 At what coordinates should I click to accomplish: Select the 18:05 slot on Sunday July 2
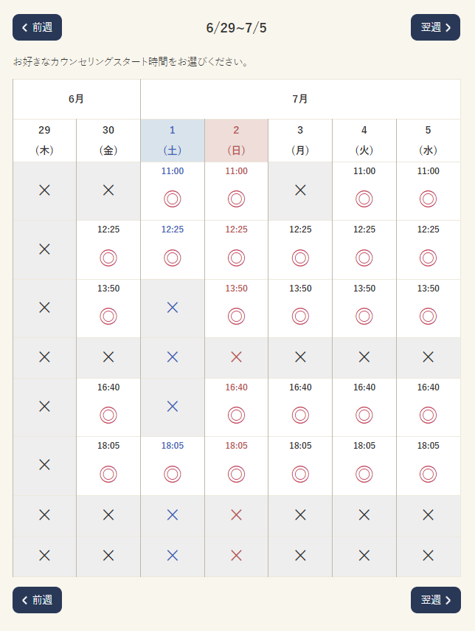pyautogui.click(x=236, y=466)
